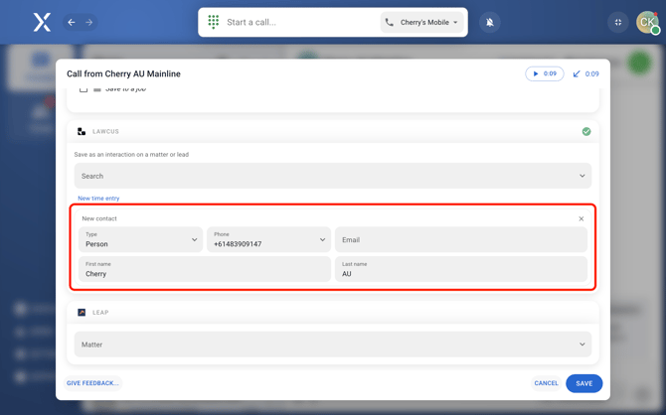Play the 0:09 call recording

[544, 73]
